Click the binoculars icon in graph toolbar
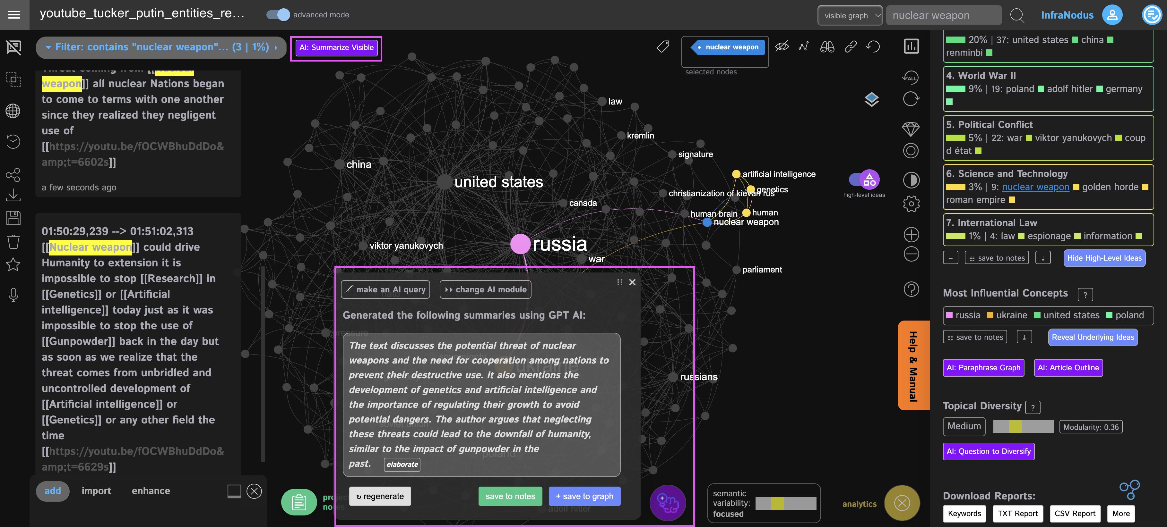The height and width of the screenshot is (527, 1167). coord(827,46)
